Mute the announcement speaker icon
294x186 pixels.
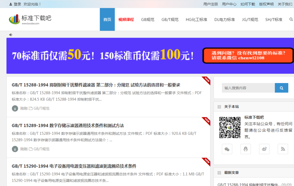coord(11,35)
